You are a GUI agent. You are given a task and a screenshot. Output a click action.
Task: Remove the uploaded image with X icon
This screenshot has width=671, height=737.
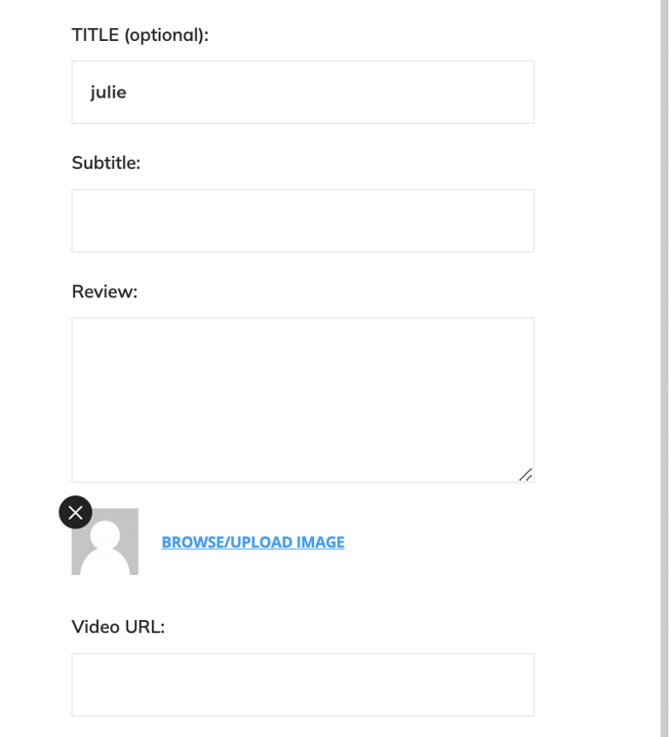click(75, 512)
